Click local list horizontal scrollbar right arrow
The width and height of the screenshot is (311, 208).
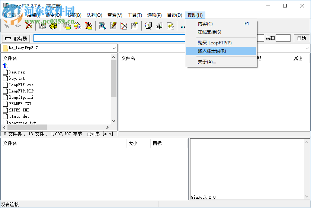pos(107,127)
